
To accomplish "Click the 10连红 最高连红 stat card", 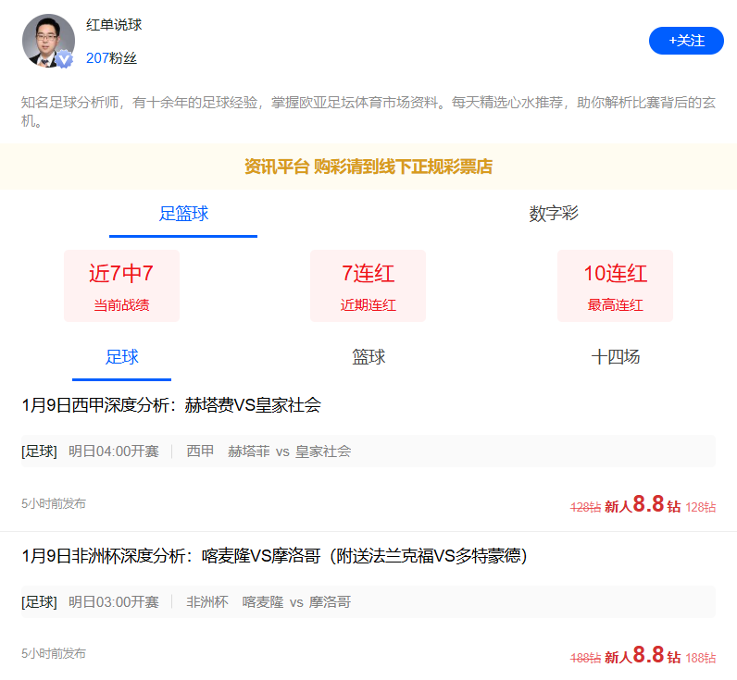I will (x=615, y=286).
